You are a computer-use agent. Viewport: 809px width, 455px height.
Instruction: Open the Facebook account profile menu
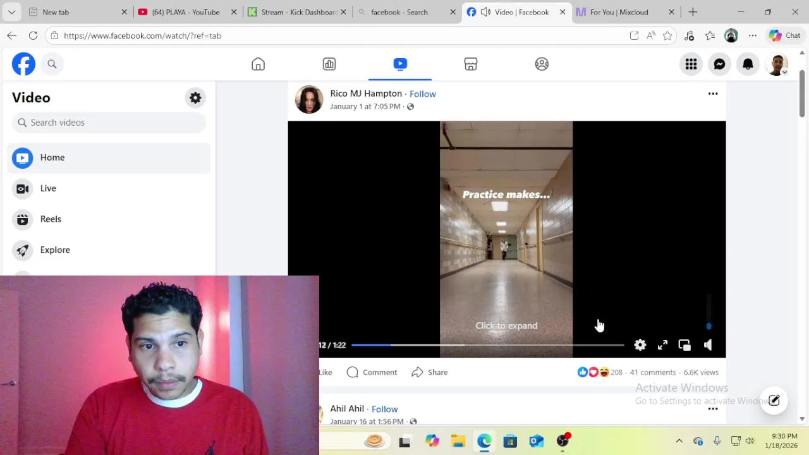(x=777, y=64)
